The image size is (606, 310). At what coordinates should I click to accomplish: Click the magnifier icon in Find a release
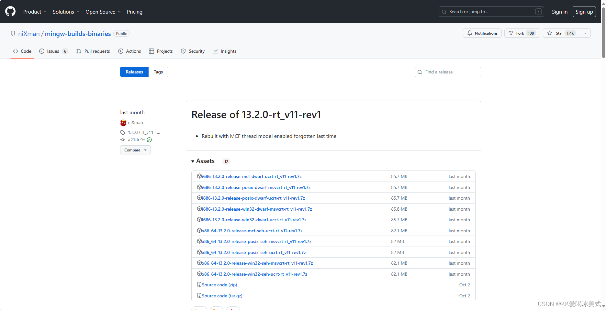click(420, 72)
